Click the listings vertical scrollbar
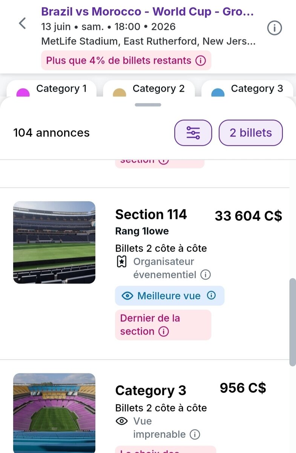The width and height of the screenshot is (296, 453). click(x=292, y=322)
